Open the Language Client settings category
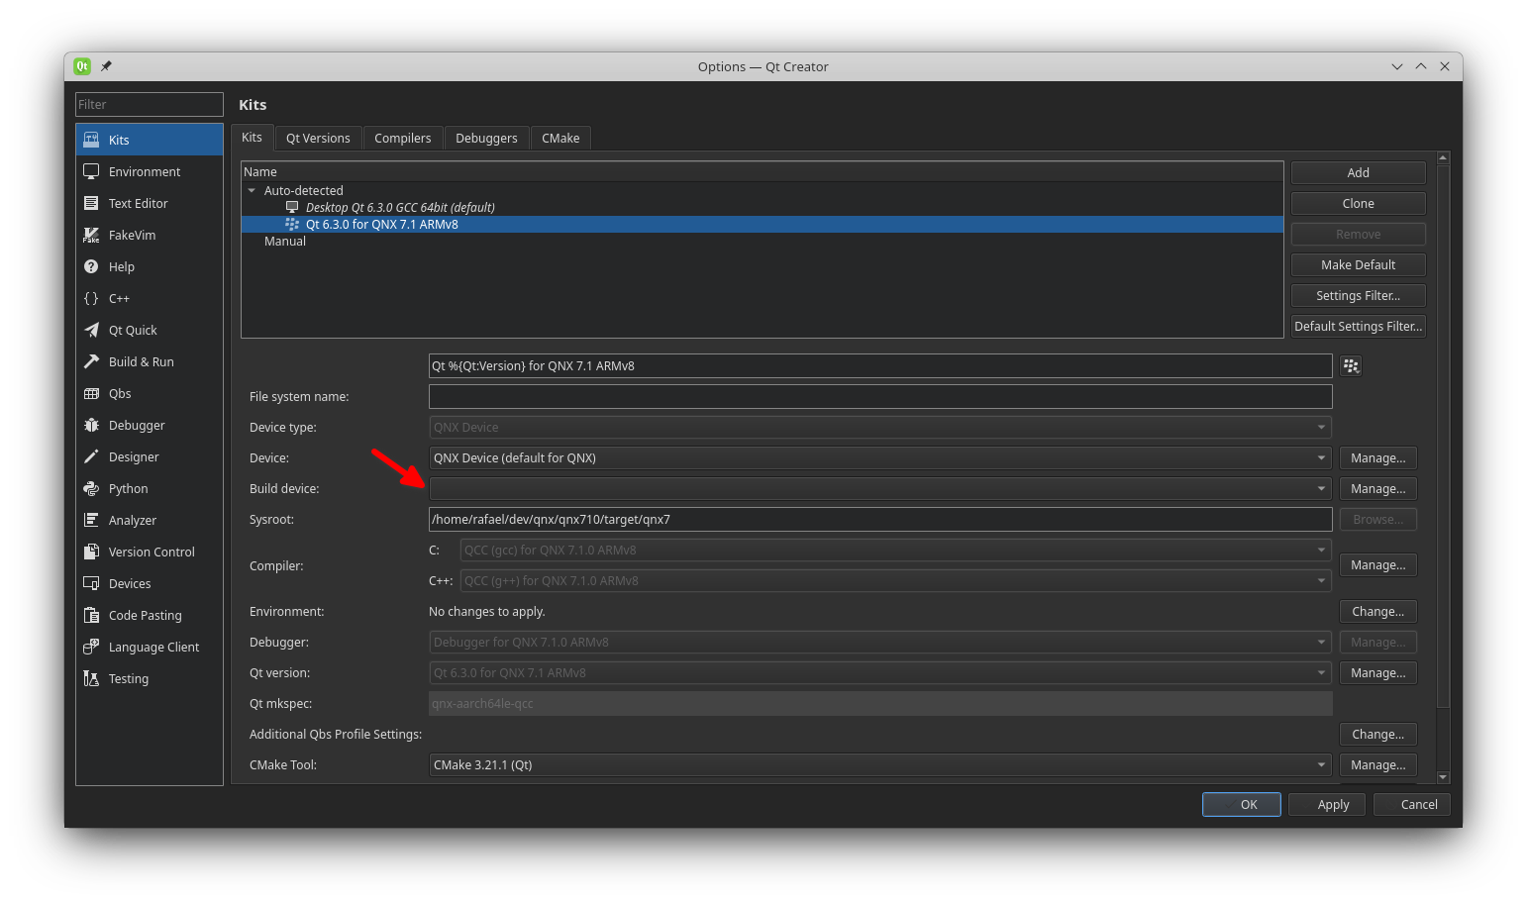The height and width of the screenshot is (904, 1527). 150,647
